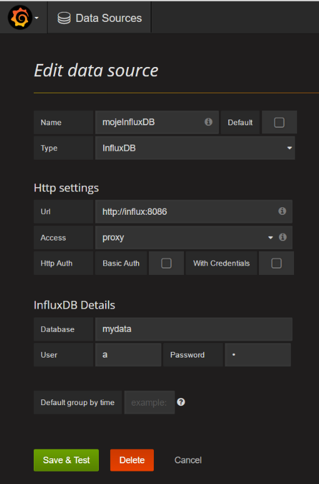319x484 pixels.
Task: Open the Data Sources tab
Action: 99,18
